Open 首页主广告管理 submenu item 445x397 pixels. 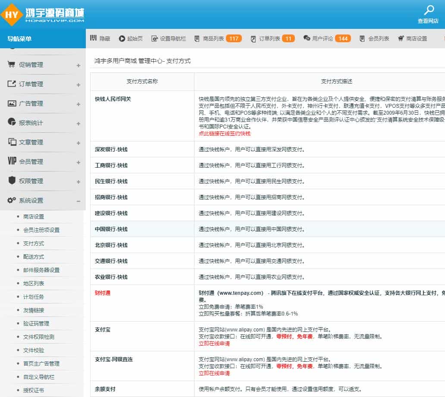[41, 363]
